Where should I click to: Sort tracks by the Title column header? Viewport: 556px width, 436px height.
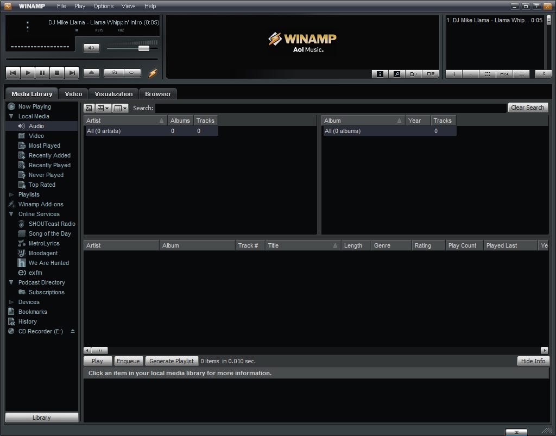(x=303, y=245)
